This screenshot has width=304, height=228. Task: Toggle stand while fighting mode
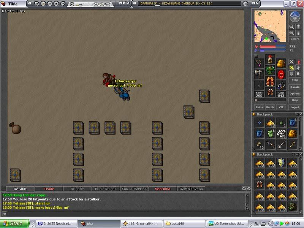299,62
